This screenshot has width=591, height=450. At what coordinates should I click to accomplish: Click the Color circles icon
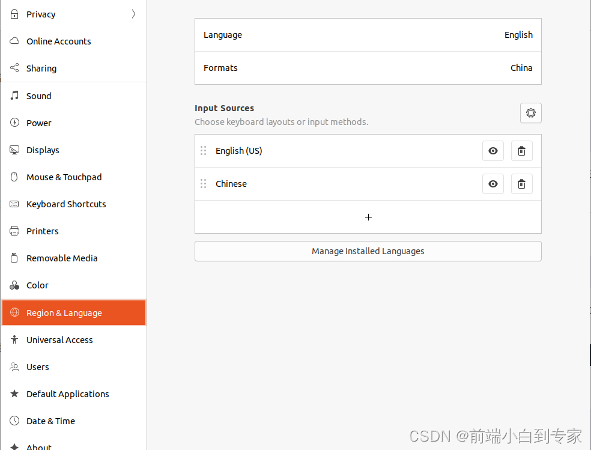tap(14, 285)
